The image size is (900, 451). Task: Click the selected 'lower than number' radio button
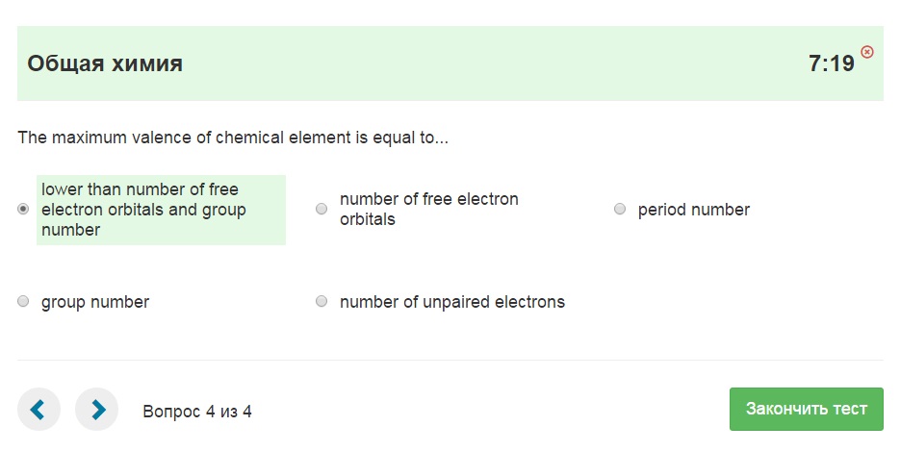[x=23, y=210]
